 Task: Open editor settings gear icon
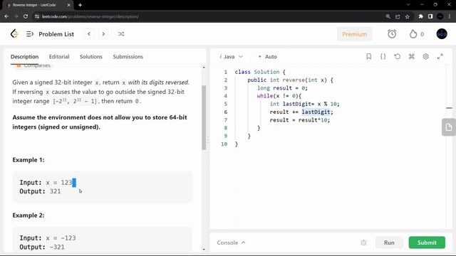(426, 56)
